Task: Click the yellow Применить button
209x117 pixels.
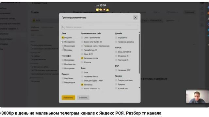Action: (68, 97)
